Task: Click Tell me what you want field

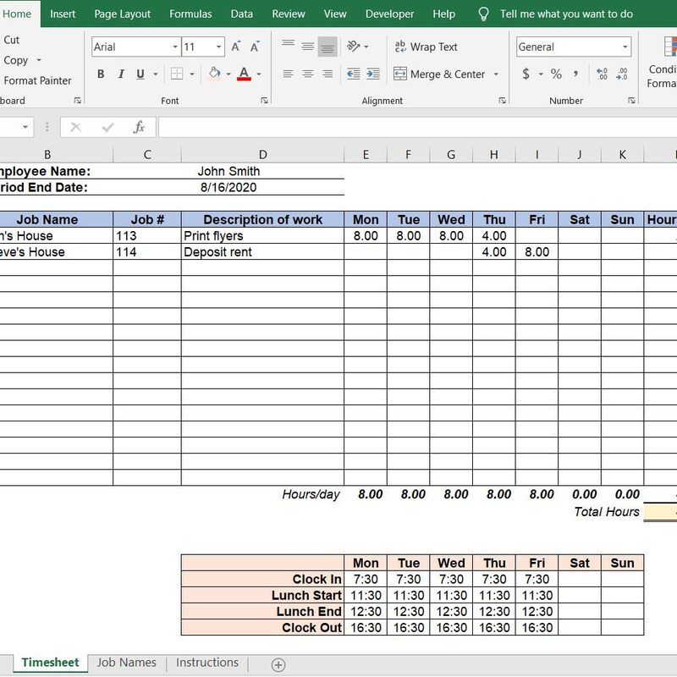Action: pyautogui.click(x=566, y=14)
